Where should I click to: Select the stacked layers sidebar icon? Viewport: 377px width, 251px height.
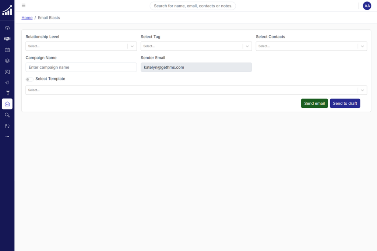[x=7, y=61]
